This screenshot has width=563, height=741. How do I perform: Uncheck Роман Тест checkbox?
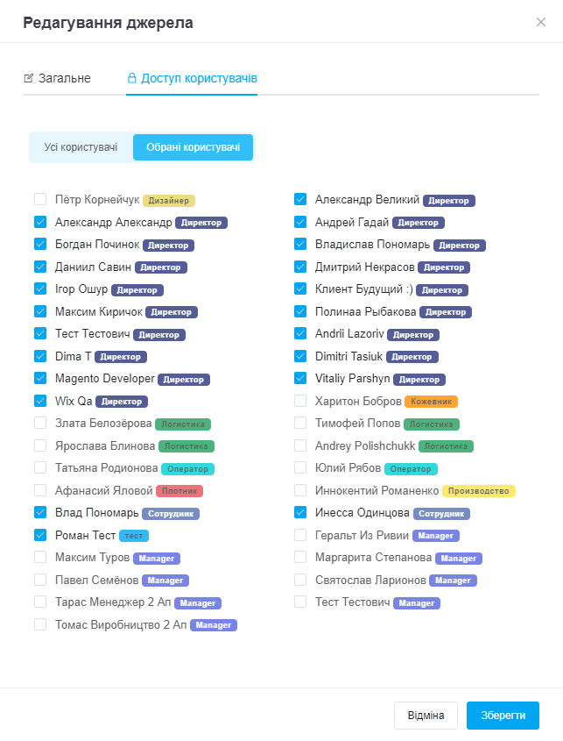pos(40,535)
